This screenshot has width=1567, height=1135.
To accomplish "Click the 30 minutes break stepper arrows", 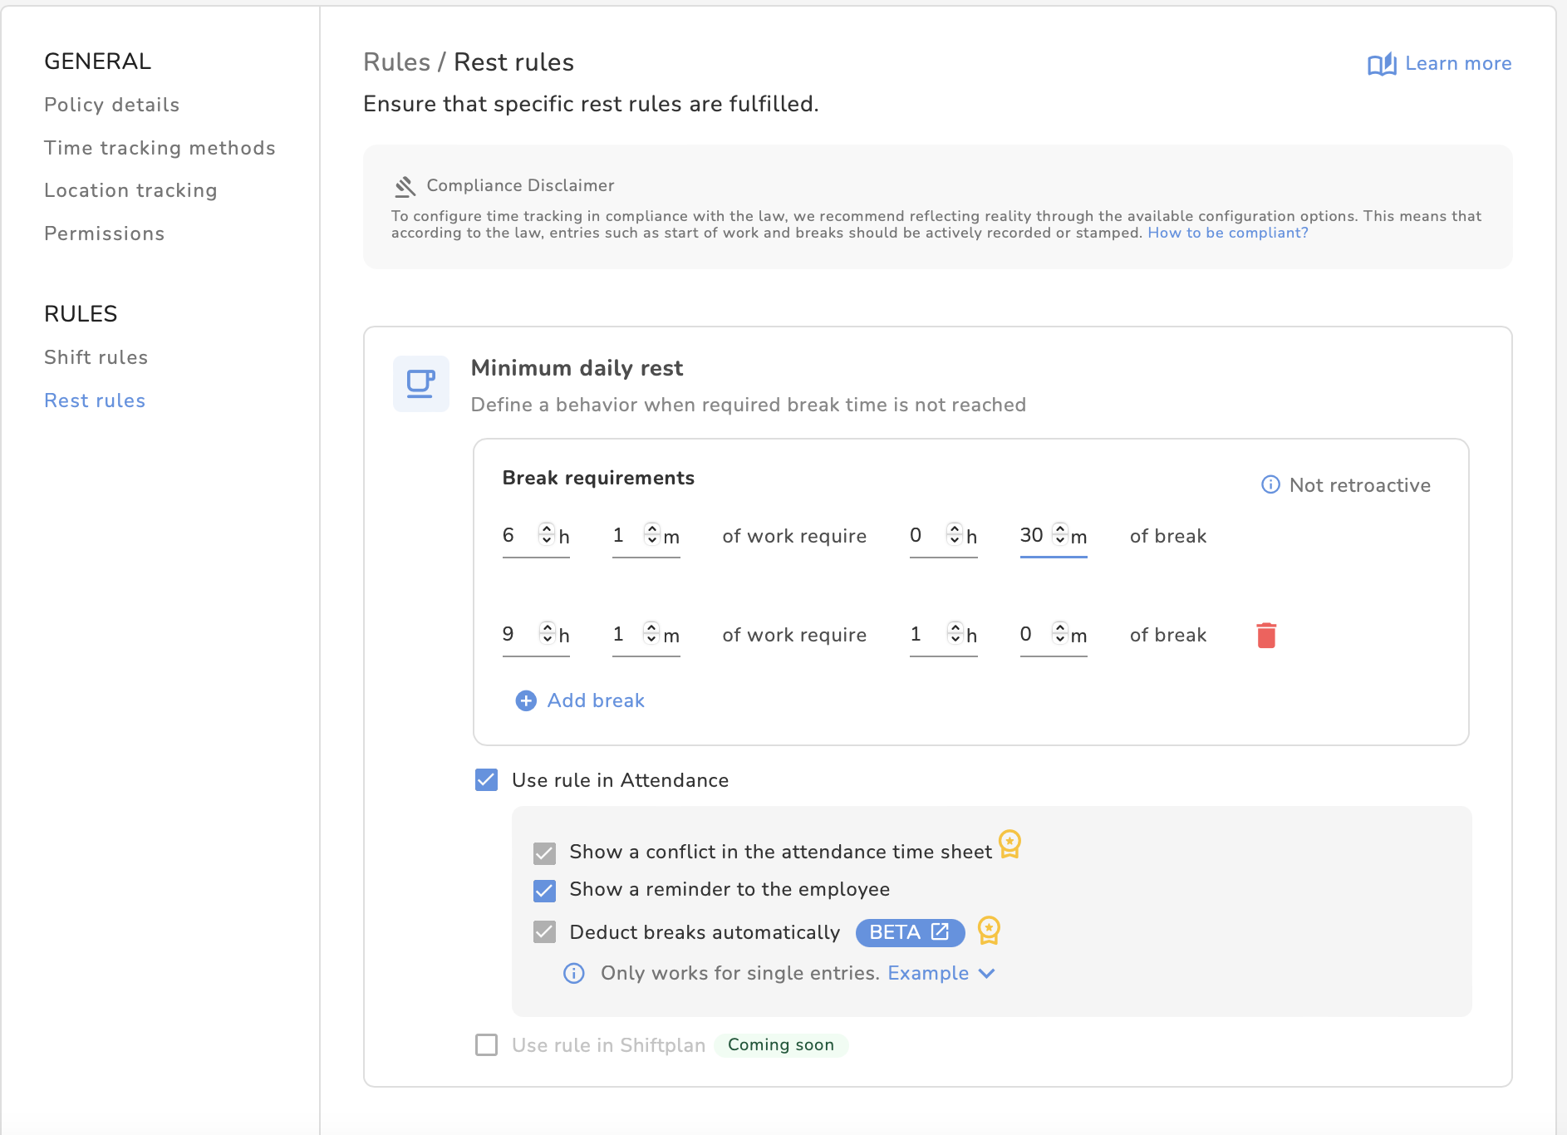I will coord(1060,533).
